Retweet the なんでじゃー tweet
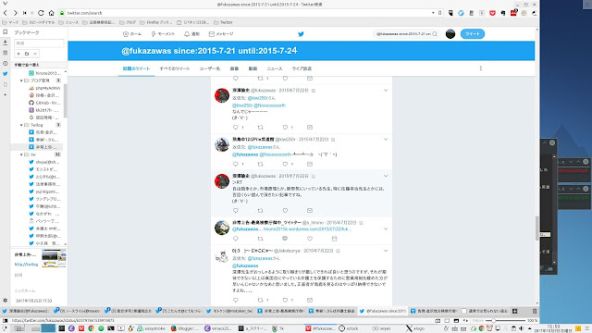The width and height of the screenshot is (592, 333). coord(260,128)
